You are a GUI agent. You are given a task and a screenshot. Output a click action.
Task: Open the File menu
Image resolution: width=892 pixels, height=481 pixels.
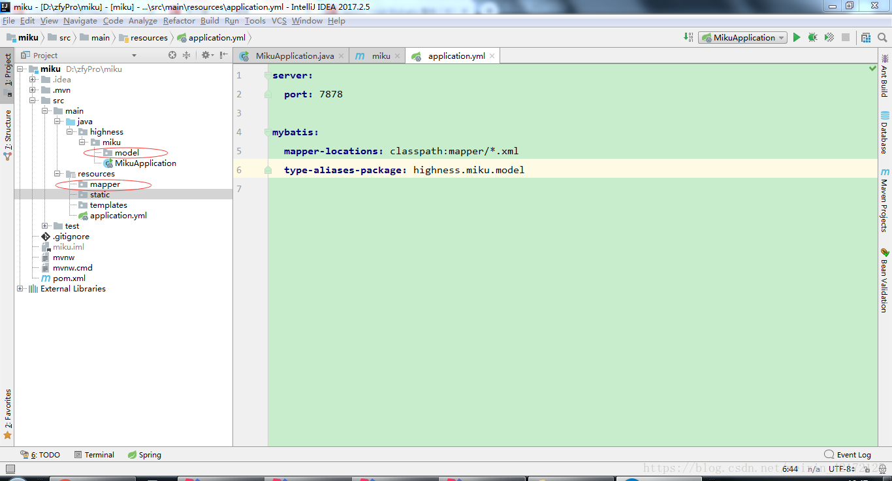pos(8,21)
